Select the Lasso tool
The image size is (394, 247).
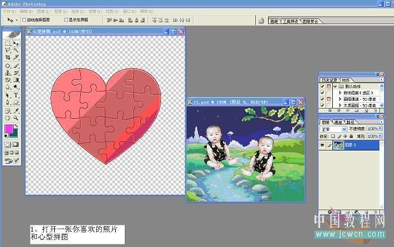[x=8, y=50]
